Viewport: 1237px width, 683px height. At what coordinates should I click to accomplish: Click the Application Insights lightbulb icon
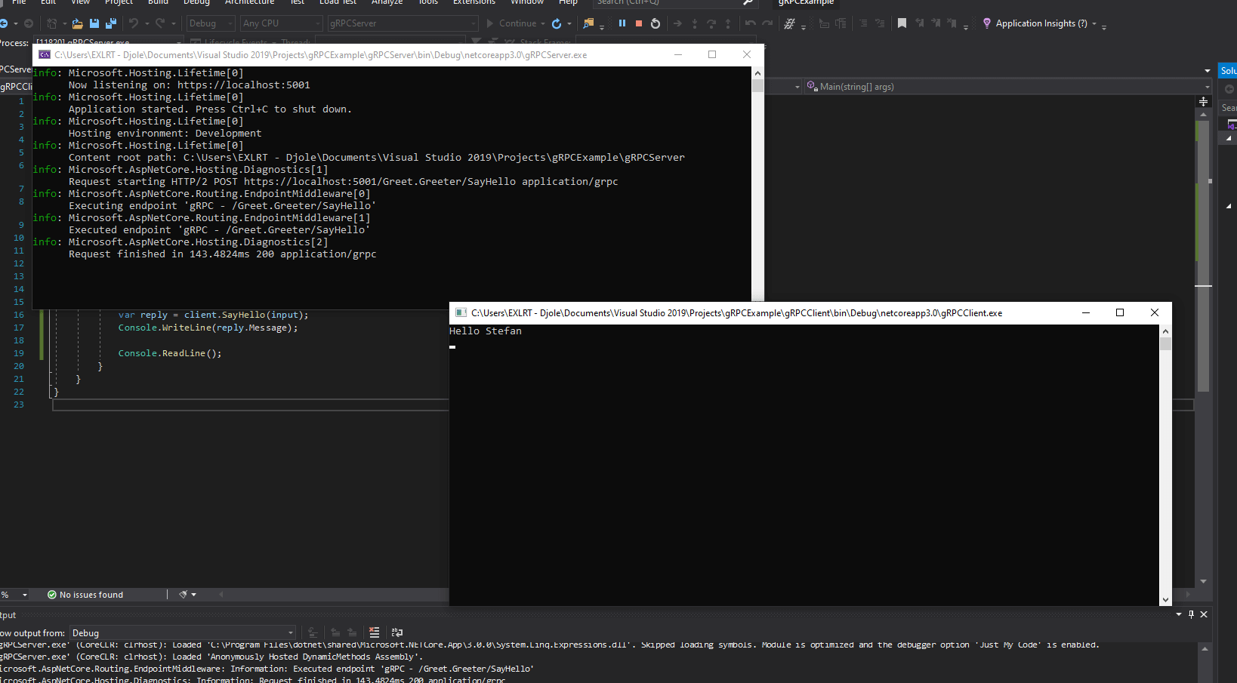(x=986, y=23)
